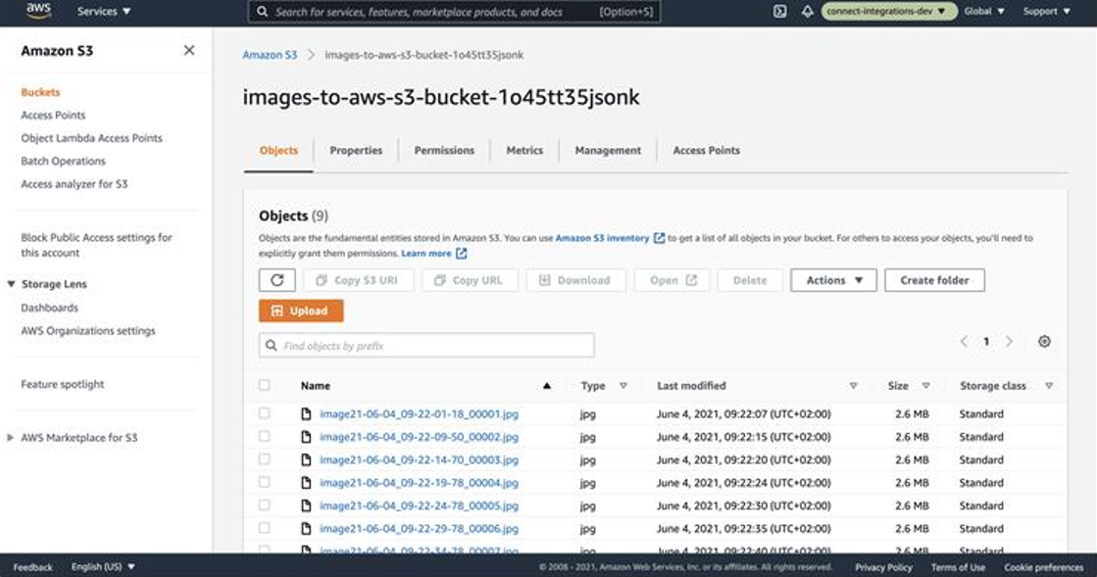The width and height of the screenshot is (1097, 577).
Task: Switch to the Metrics tab
Action: (x=524, y=150)
